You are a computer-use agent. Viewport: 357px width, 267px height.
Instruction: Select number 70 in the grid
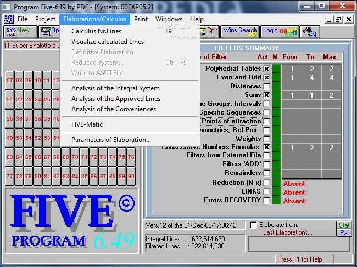(x=75, y=157)
